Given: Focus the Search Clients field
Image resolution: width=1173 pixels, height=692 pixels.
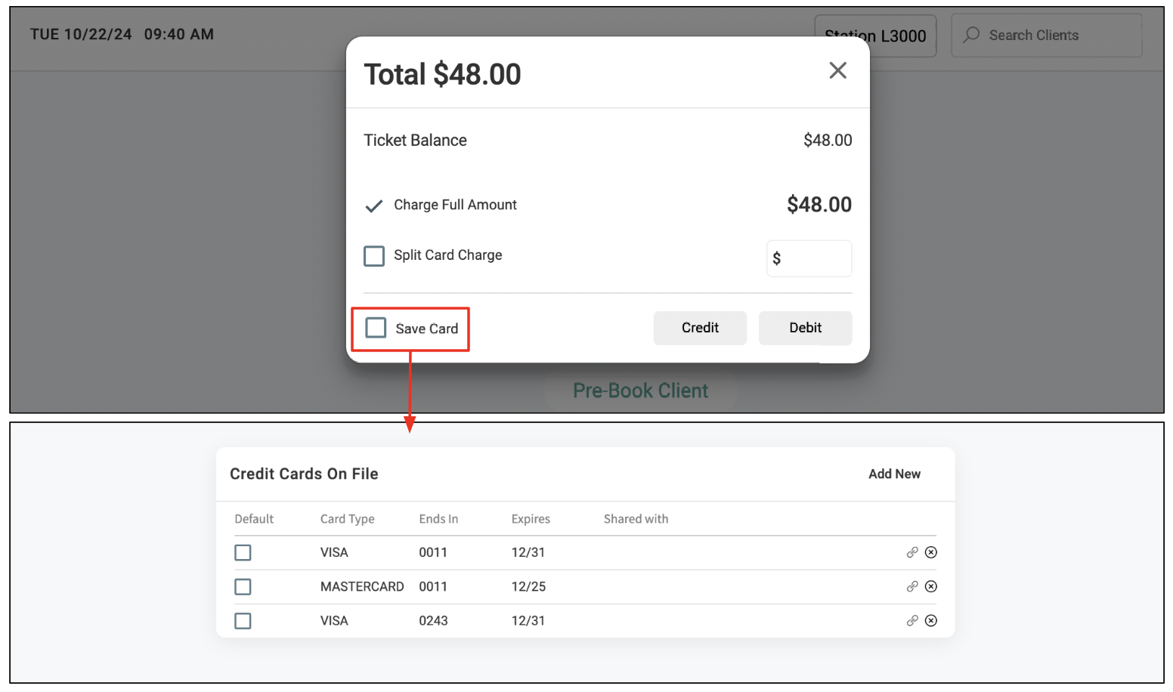Looking at the screenshot, I should (x=1046, y=35).
